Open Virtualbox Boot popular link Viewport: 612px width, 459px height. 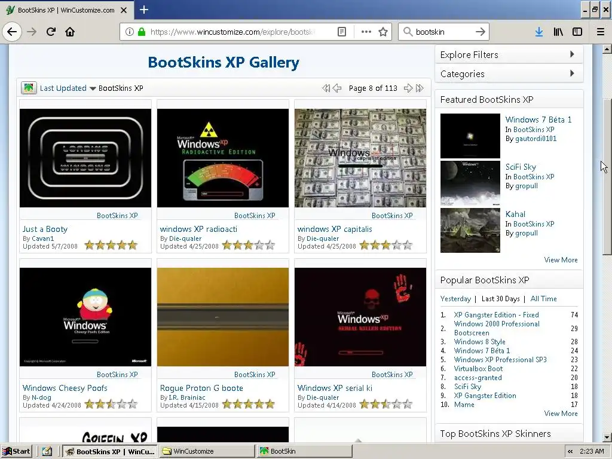pyautogui.click(x=478, y=369)
